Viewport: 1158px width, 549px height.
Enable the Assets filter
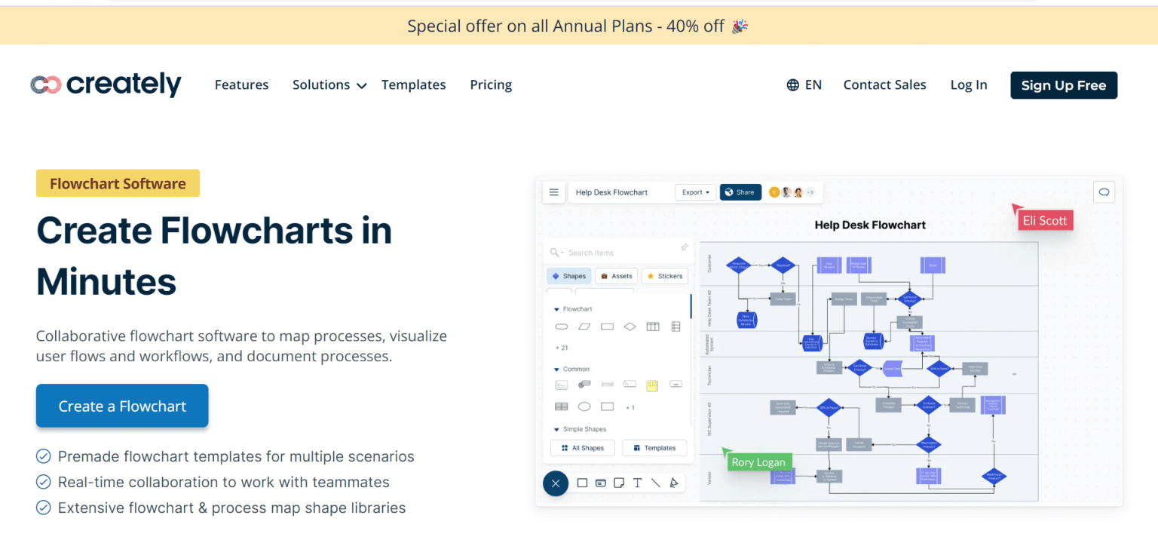(616, 275)
